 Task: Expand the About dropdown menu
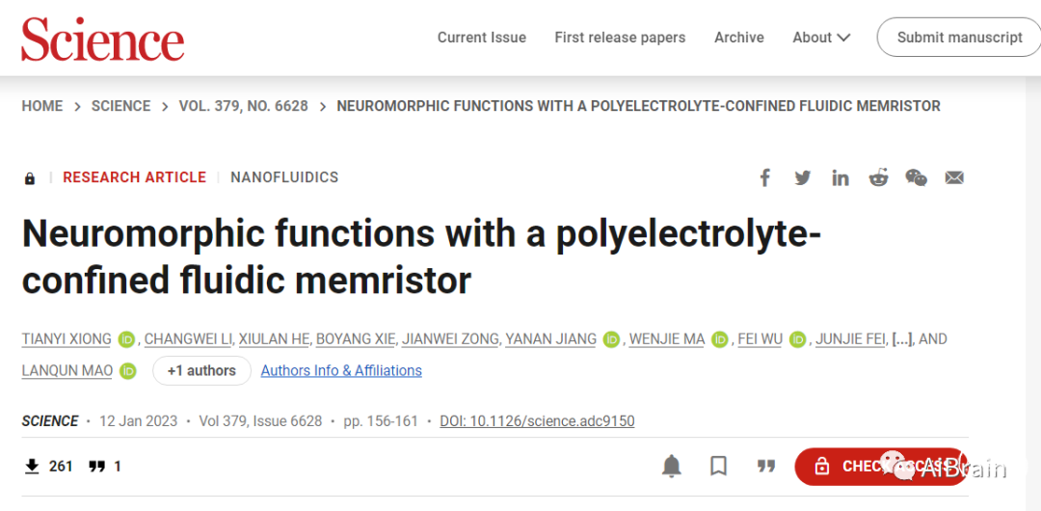[x=821, y=38]
